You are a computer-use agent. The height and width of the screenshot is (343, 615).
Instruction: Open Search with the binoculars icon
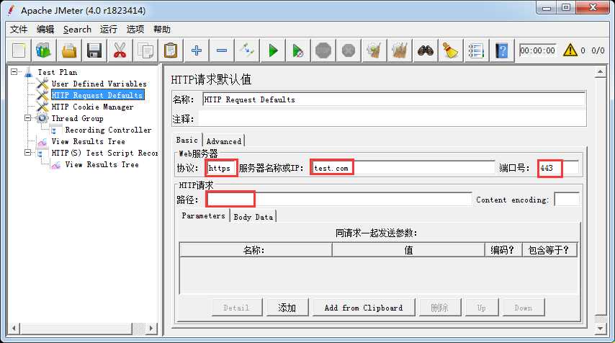pyautogui.click(x=425, y=50)
